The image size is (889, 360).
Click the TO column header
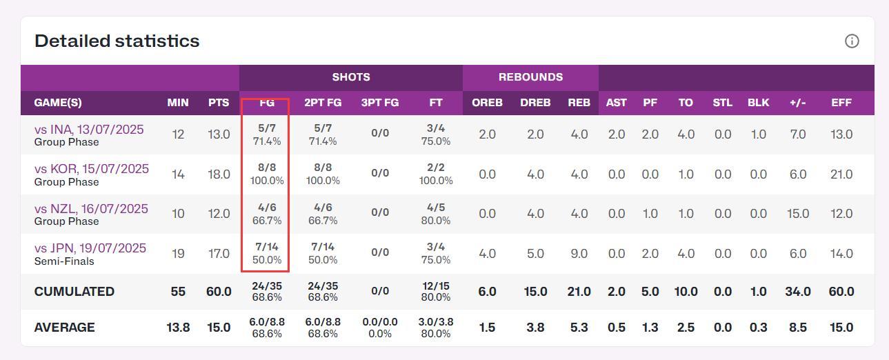coord(686,103)
